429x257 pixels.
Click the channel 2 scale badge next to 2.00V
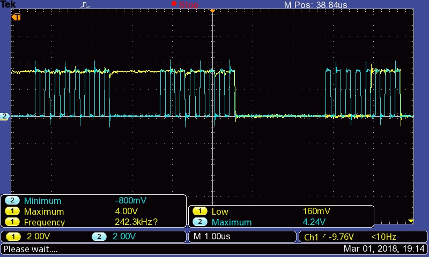[x=99, y=237]
